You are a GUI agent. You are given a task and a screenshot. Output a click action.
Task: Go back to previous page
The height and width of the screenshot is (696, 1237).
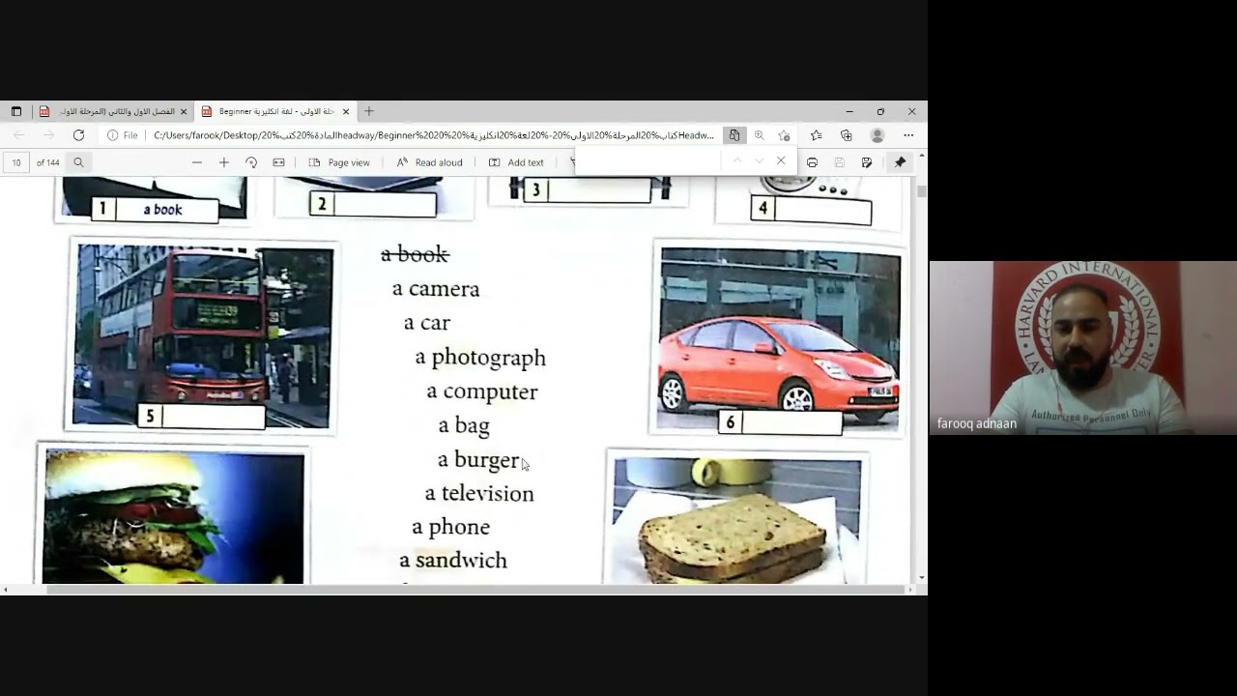pos(19,135)
